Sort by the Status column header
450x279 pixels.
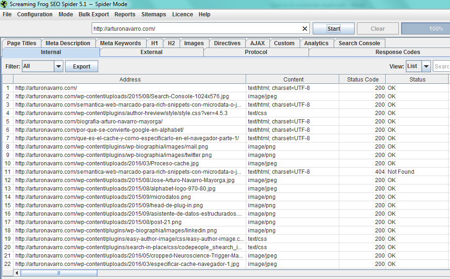tap(417, 79)
